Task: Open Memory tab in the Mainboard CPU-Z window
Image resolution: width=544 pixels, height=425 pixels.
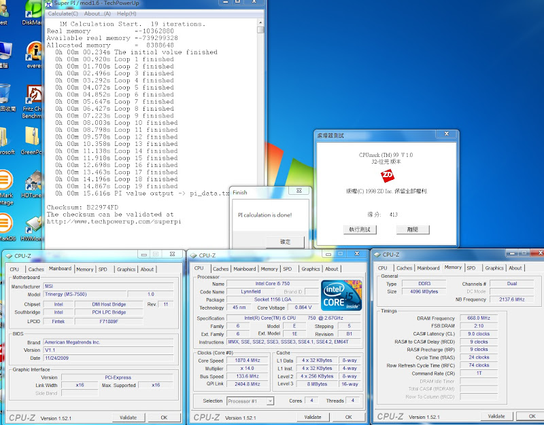Action: (x=84, y=269)
